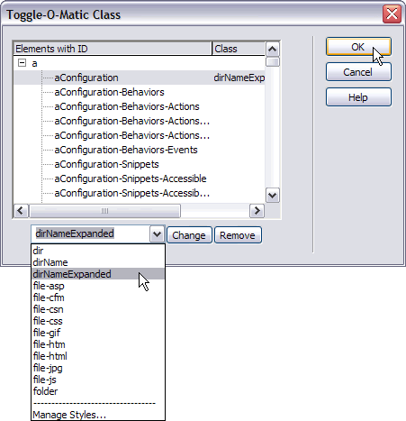This screenshot has width=406, height=421.
Task: Choose 'file-htm' from the class list
Action: (x=98, y=344)
